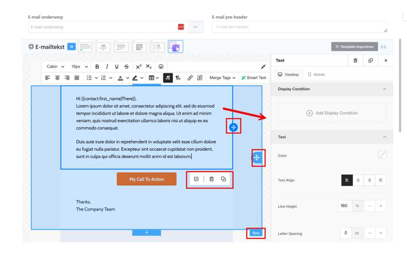Screen dimensions: 407x259
Task: Open the Cabin font family dropdown
Action: click(x=55, y=67)
